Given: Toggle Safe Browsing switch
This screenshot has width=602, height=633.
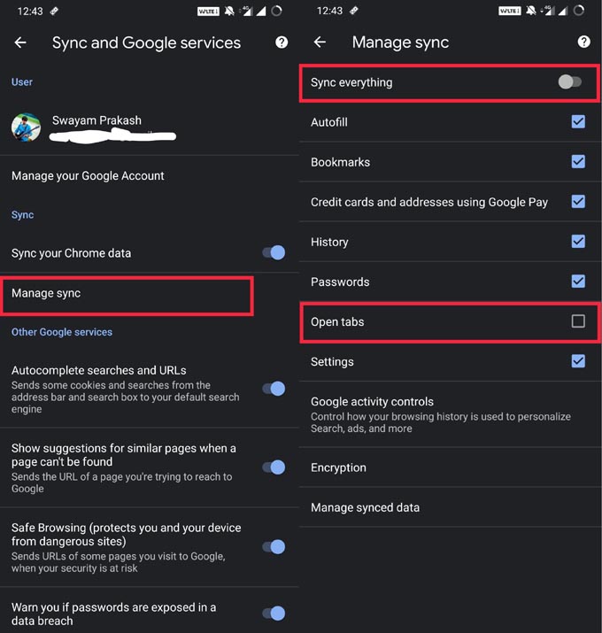Looking at the screenshot, I should [x=274, y=546].
